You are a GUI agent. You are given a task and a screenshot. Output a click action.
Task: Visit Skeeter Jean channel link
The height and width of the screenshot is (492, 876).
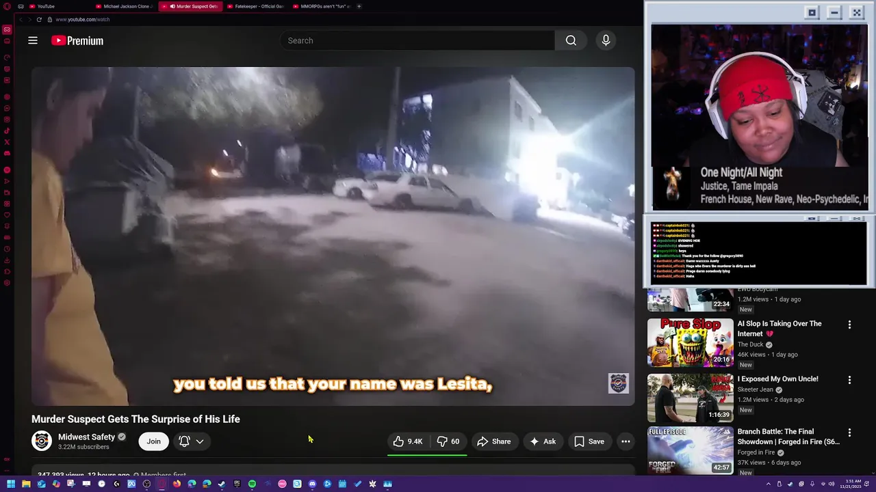(756, 389)
